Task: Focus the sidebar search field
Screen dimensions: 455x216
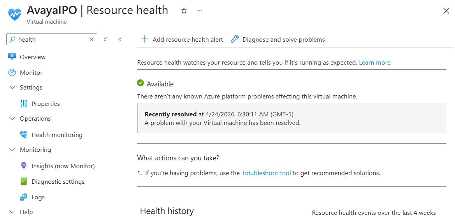Action: click(52, 39)
